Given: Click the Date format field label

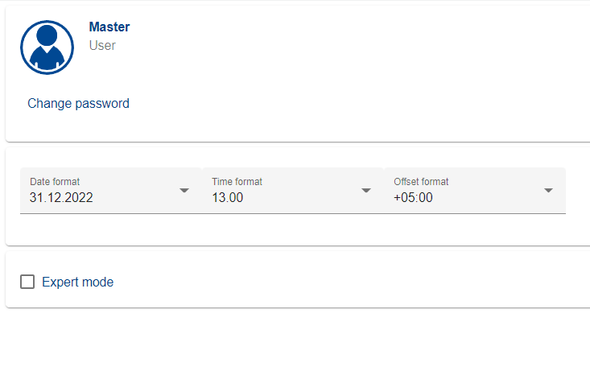Looking at the screenshot, I should point(55,182).
